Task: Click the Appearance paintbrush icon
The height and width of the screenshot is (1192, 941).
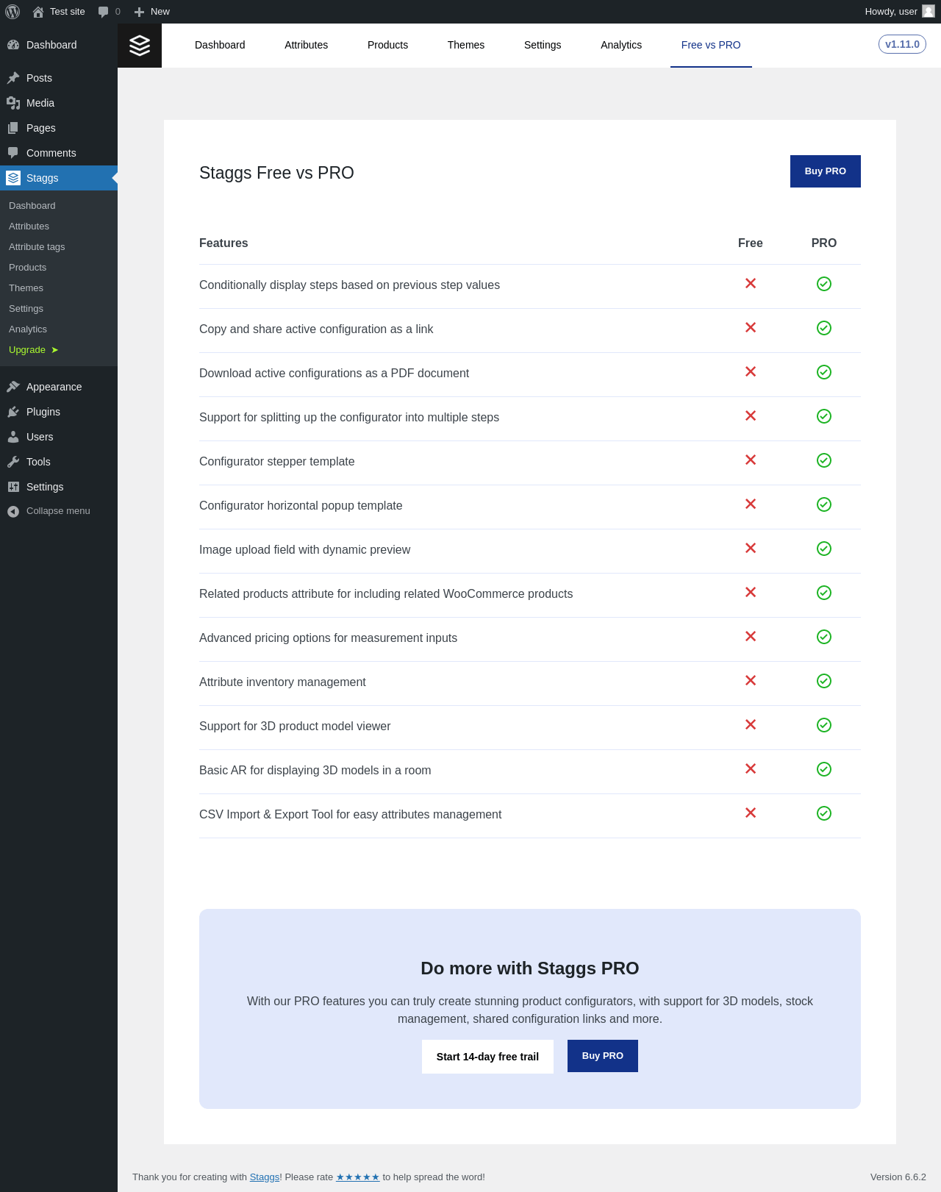Action: pyautogui.click(x=13, y=387)
